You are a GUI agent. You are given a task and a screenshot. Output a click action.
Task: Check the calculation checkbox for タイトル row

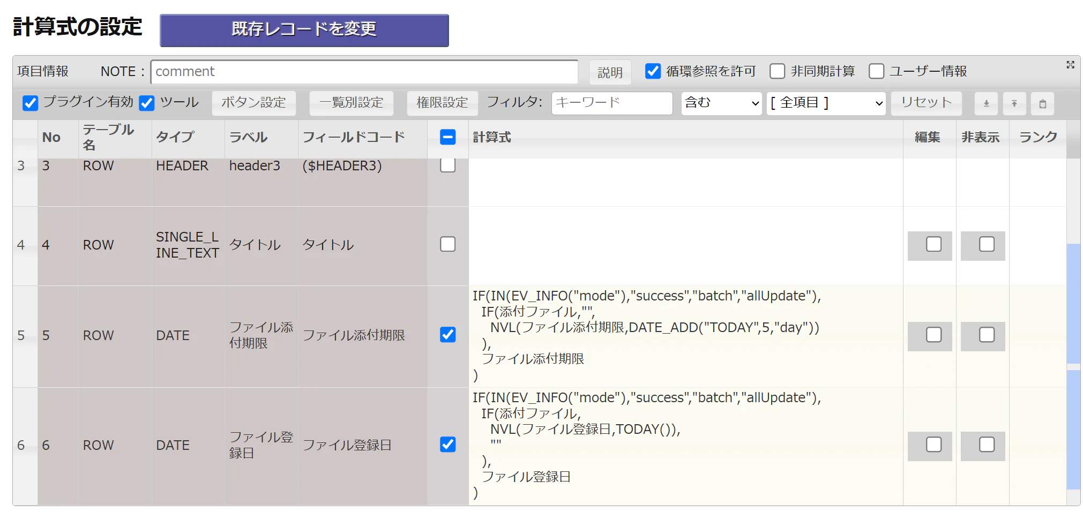point(447,244)
